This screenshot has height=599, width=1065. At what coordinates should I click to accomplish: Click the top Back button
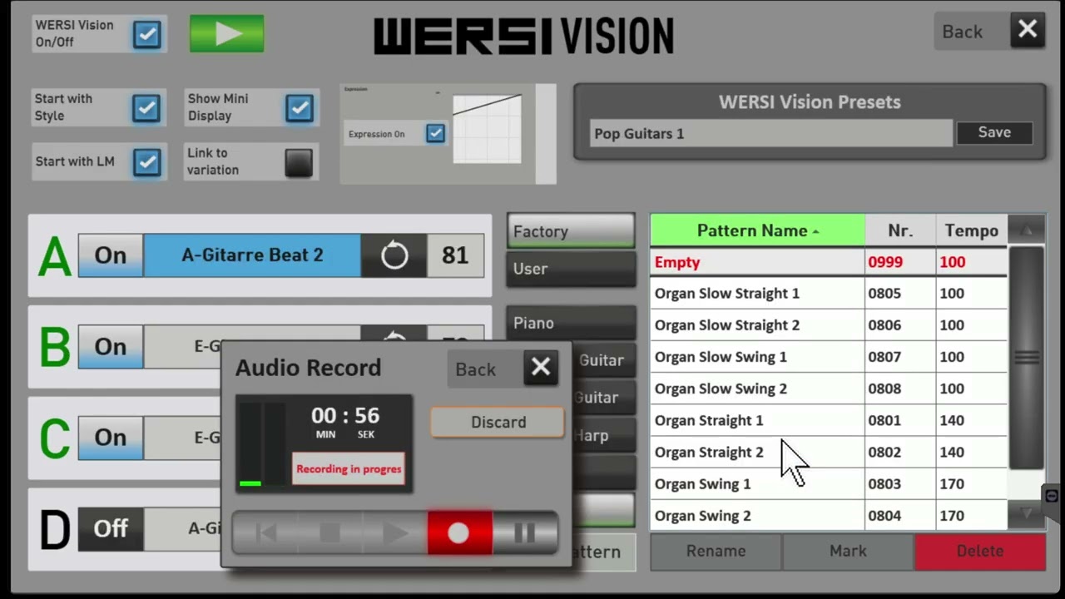[x=963, y=32]
